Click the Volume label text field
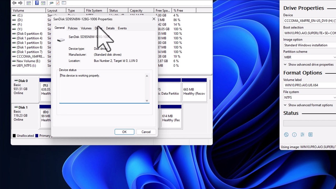 tap(309, 85)
